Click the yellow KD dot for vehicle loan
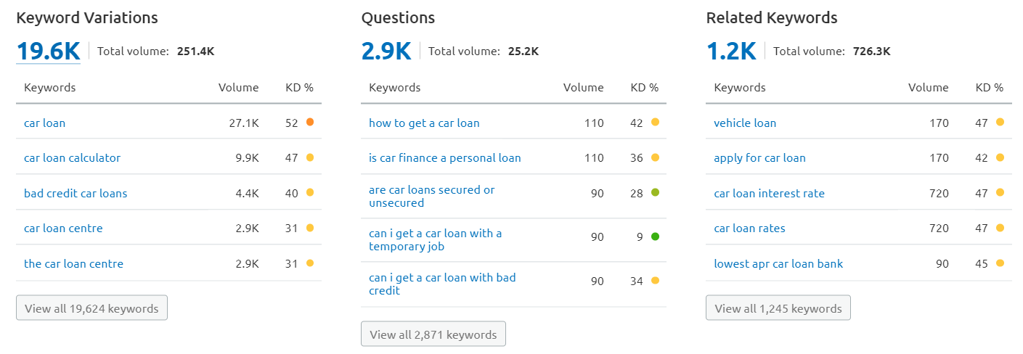 pos(1000,123)
